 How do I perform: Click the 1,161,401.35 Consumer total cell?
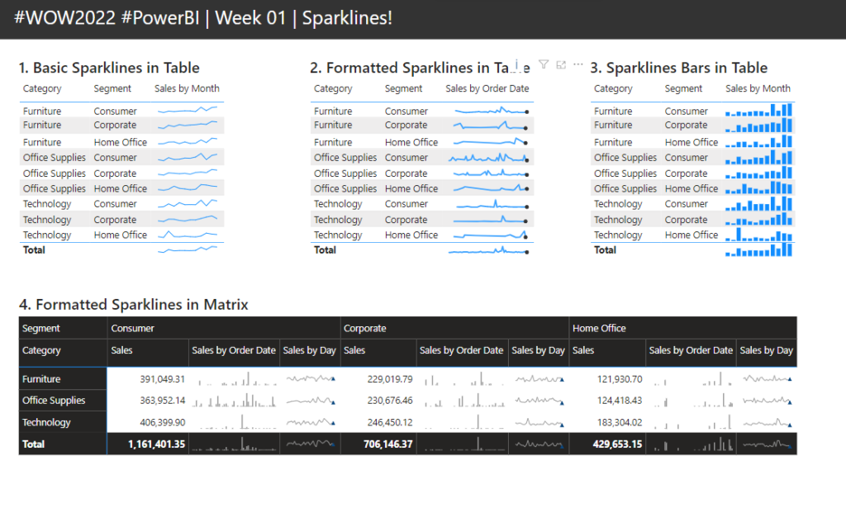[x=156, y=444]
